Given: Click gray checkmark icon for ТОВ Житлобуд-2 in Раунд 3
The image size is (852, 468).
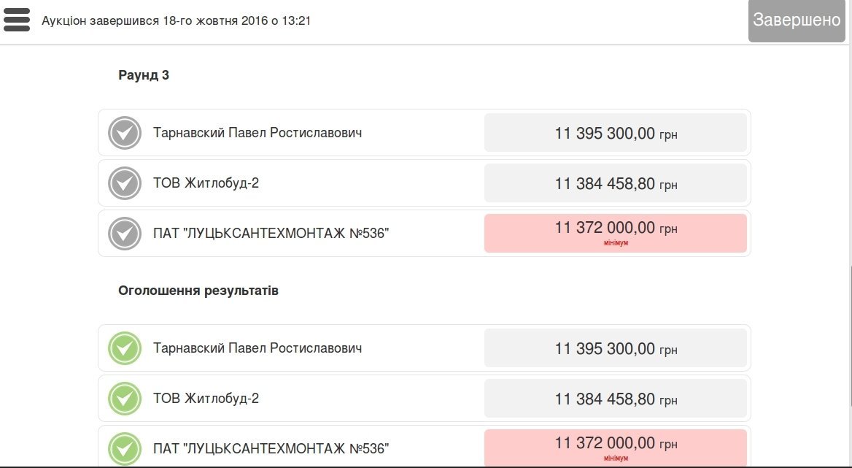Looking at the screenshot, I should pyautogui.click(x=125, y=183).
